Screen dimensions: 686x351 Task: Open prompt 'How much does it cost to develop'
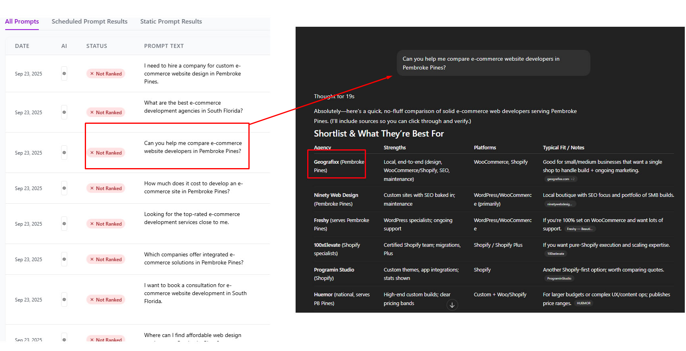[193, 187]
